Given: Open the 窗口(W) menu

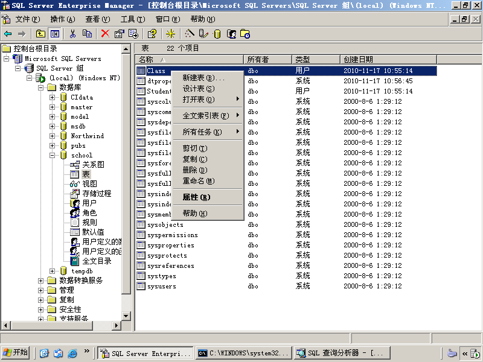Looking at the screenshot, I should (168, 19).
